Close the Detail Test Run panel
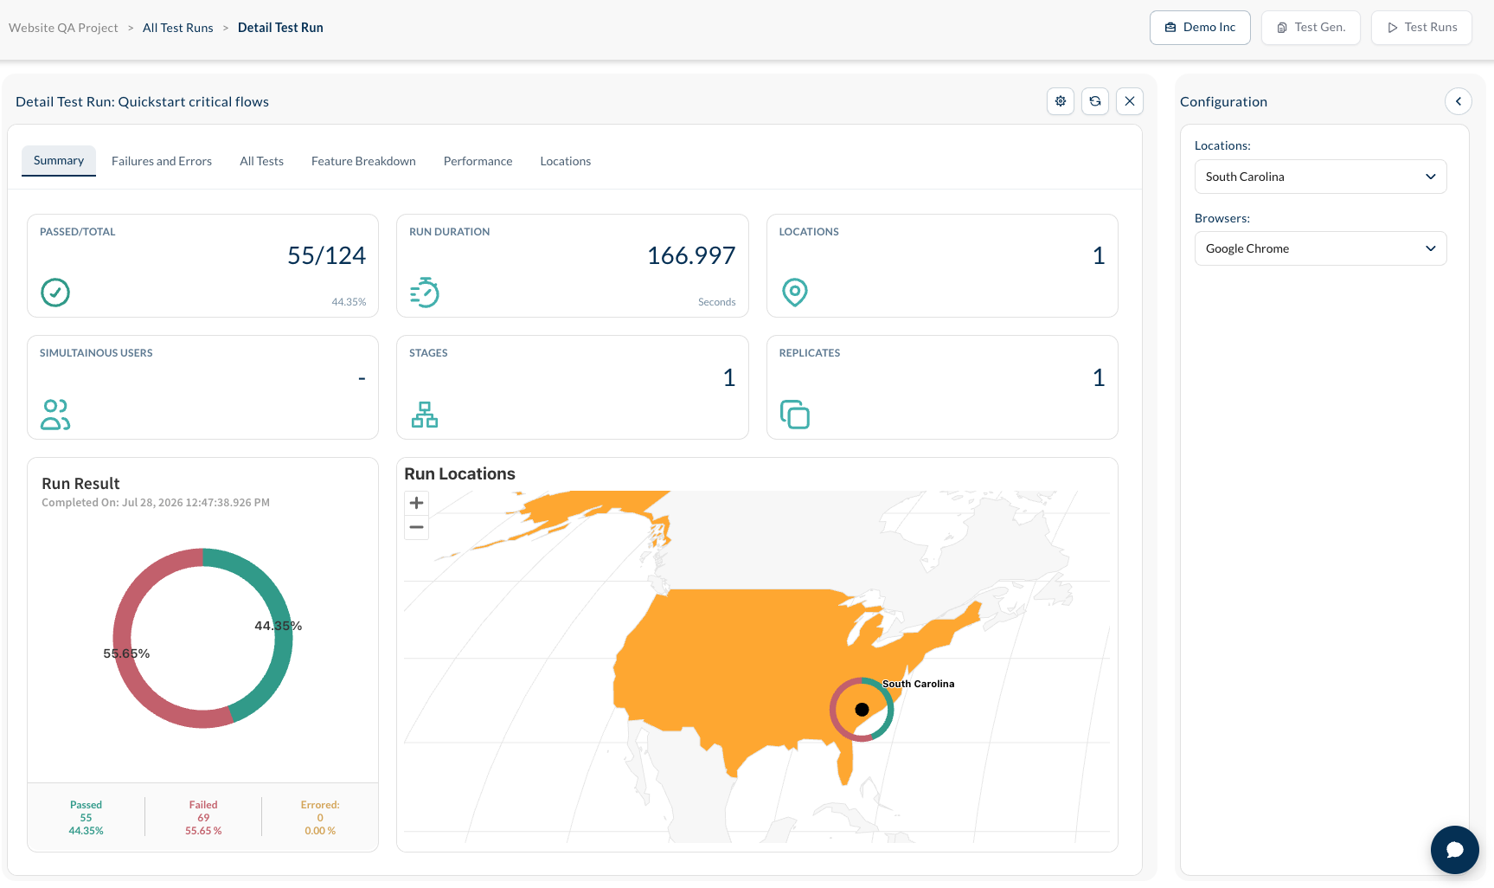The width and height of the screenshot is (1494, 888). pyautogui.click(x=1130, y=101)
